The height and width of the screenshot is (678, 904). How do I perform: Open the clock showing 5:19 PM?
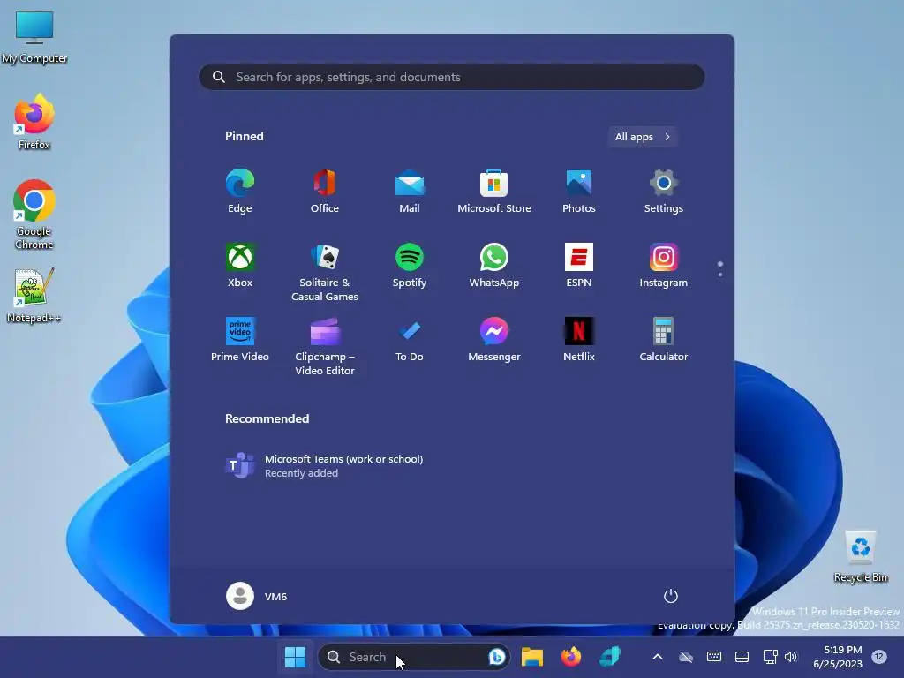(838, 657)
